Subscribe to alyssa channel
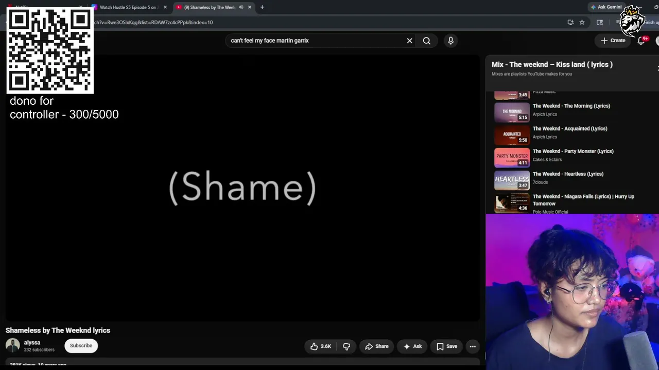Screen dimensions: 659x370 [x=81, y=346]
